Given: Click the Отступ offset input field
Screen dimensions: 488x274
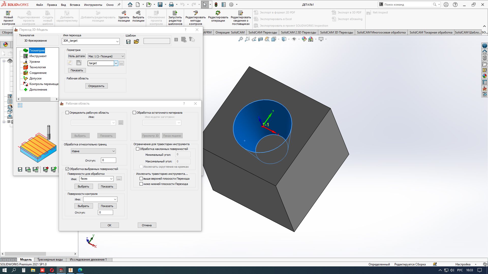Looking at the screenshot, I should (x=109, y=160).
